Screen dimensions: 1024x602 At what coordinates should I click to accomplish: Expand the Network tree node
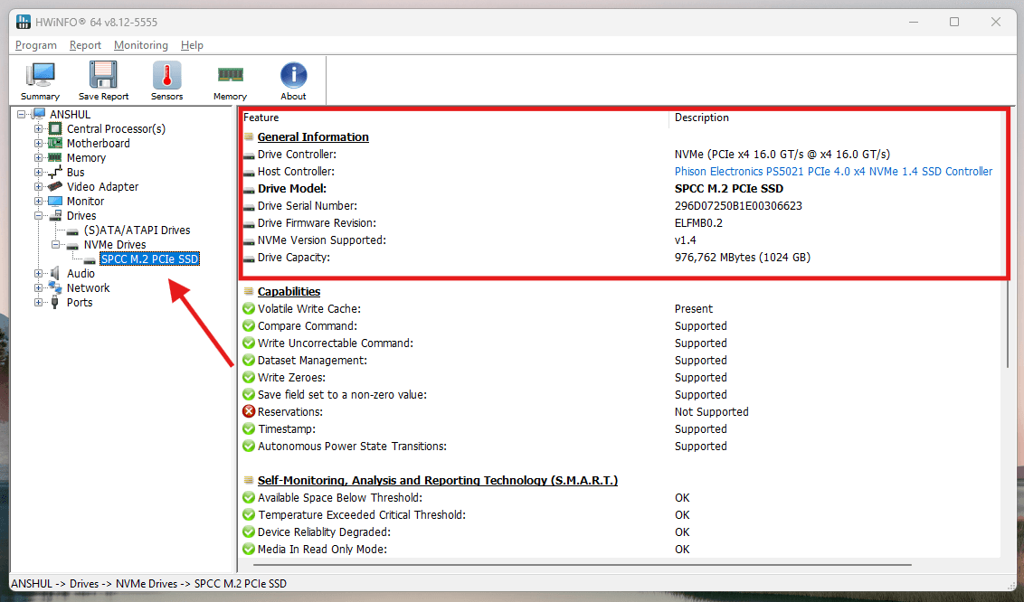(39, 288)
